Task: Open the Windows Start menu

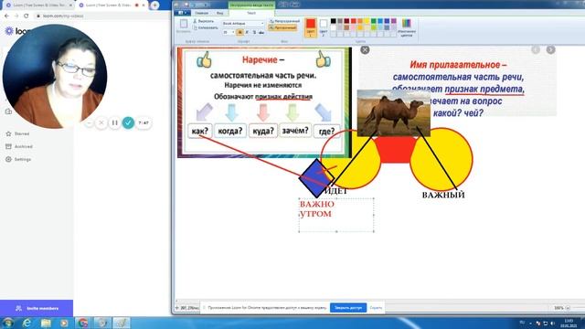Action: (x=7, y=323)
